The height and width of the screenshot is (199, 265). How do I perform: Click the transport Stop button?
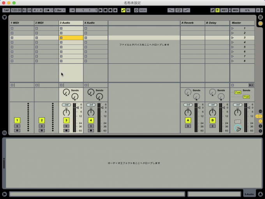click(105, 10)
